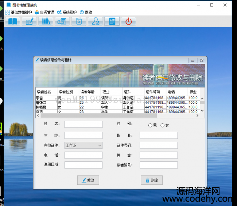The image size is (237, 206).
Task: Open the 有效证件 dropdown showing 工作证
Action: pos(83,145)
